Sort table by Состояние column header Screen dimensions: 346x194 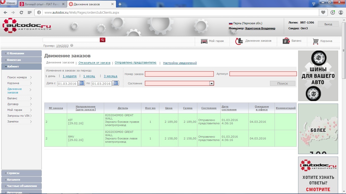point(209,108)
